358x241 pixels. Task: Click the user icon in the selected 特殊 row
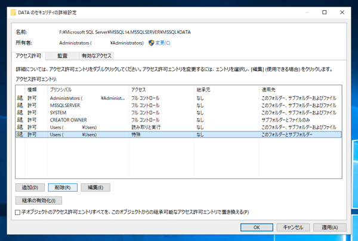pyautogui.click(x=20, y=134)
